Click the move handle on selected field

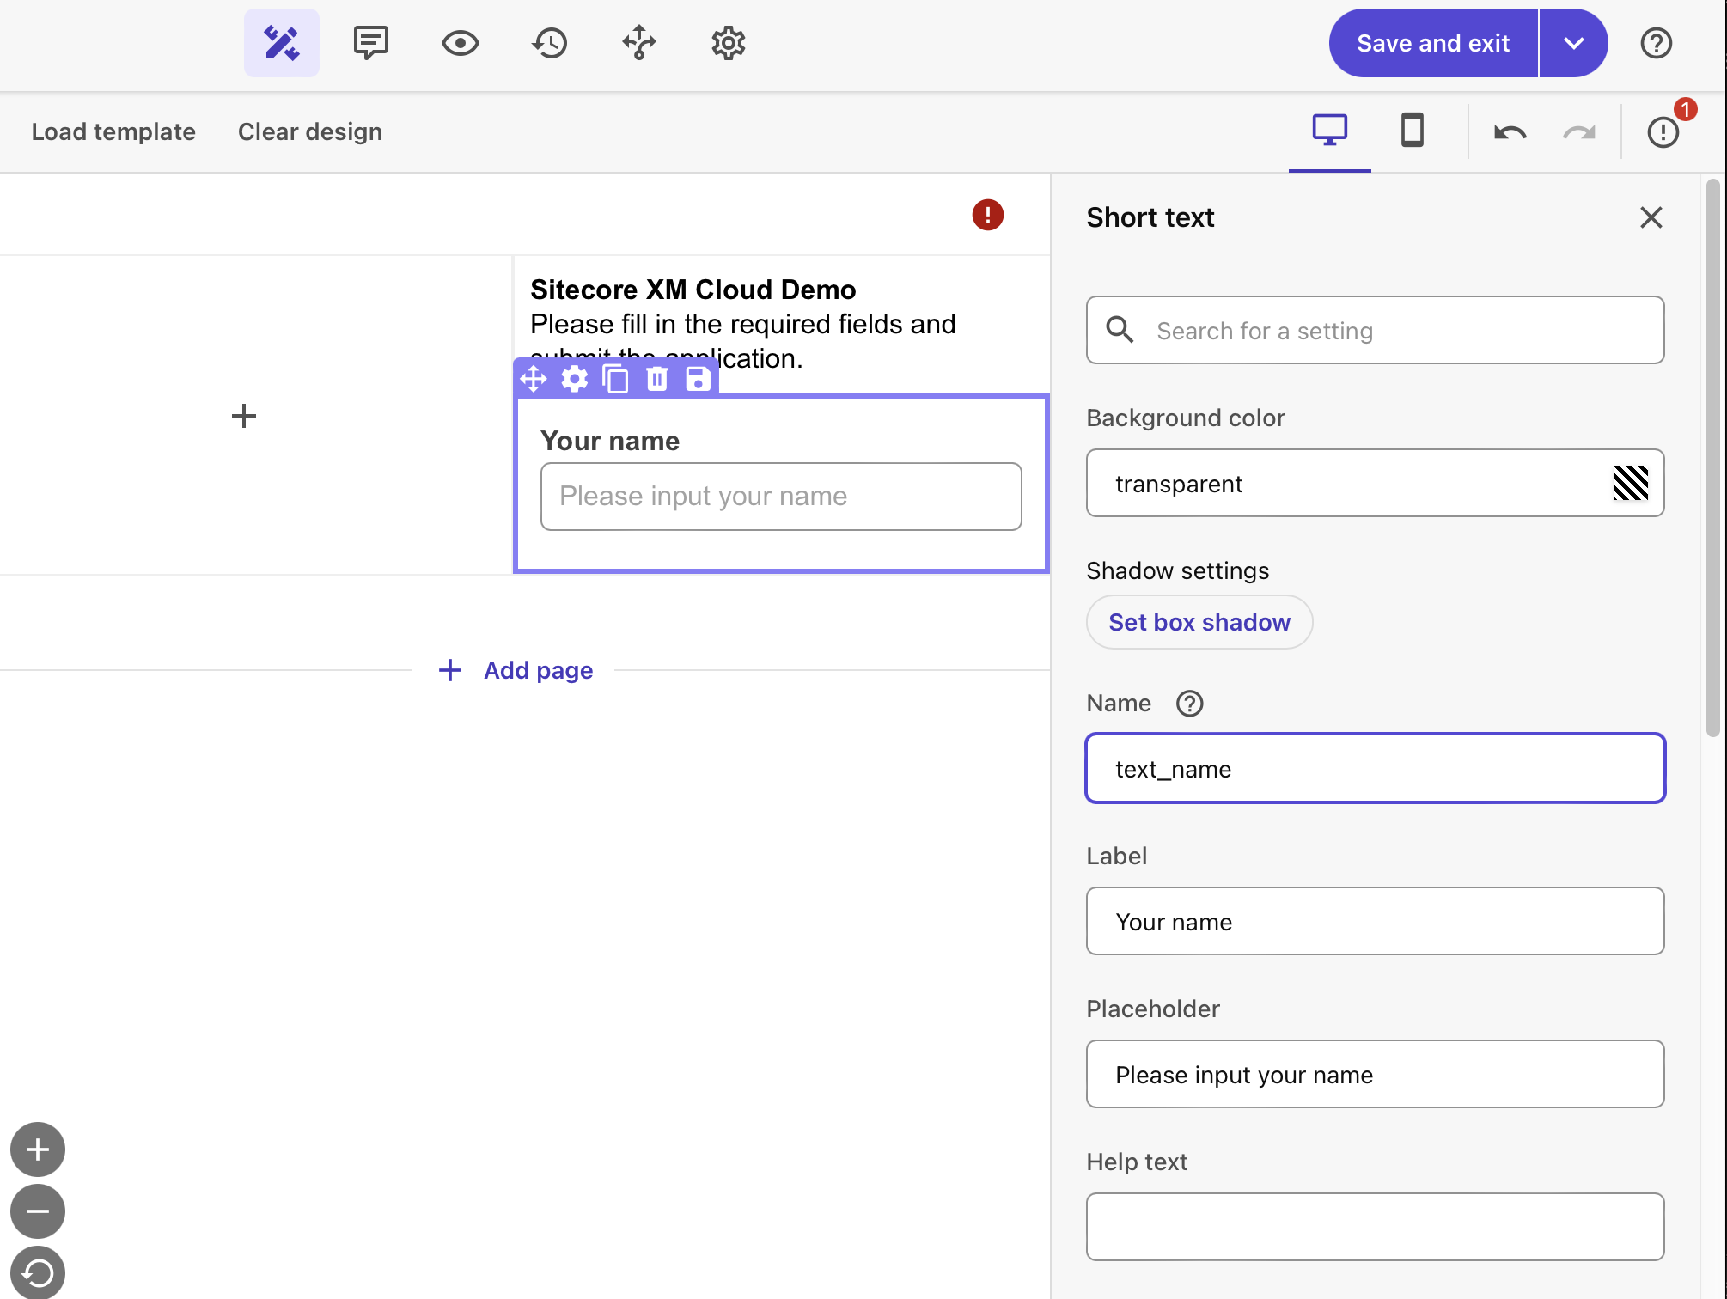(534, 379)
